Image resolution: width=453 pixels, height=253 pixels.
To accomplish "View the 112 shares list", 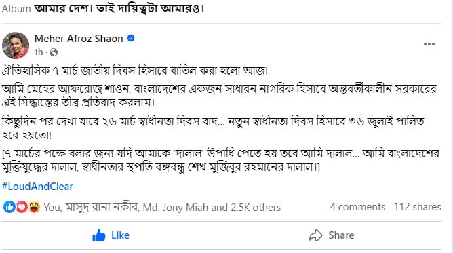I will coord(418,207).
